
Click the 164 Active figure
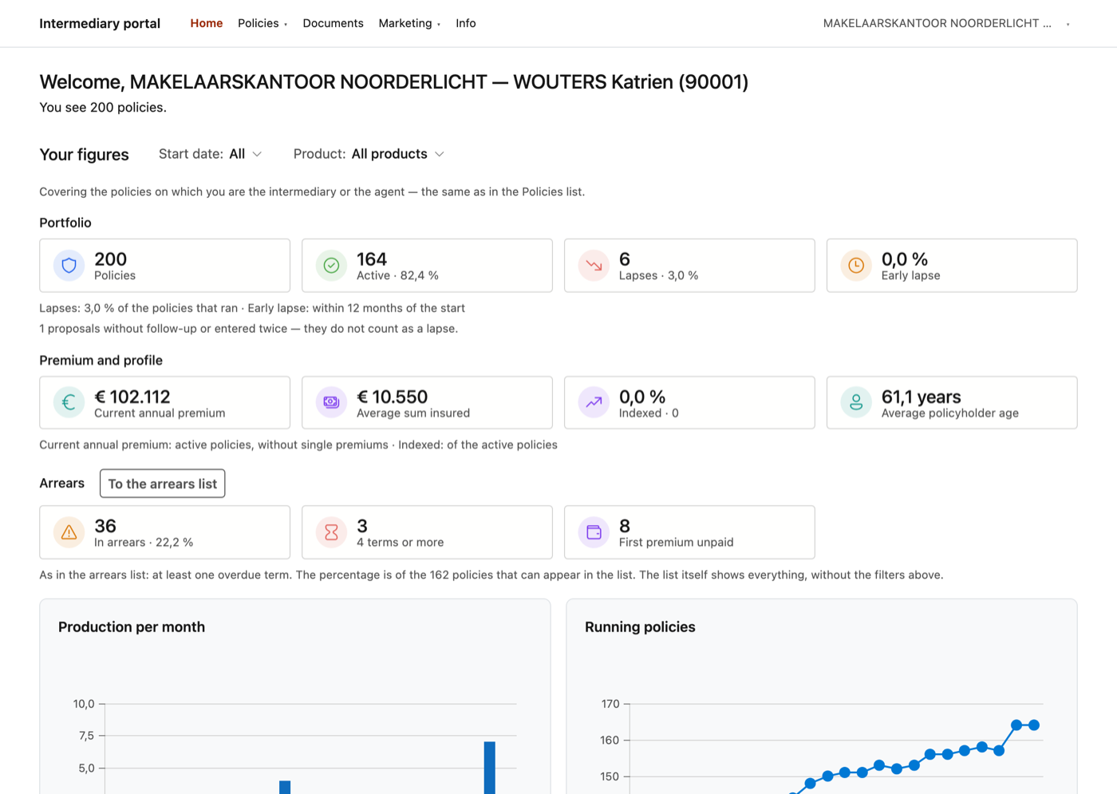pyautogui.click(x=372, y=259)
